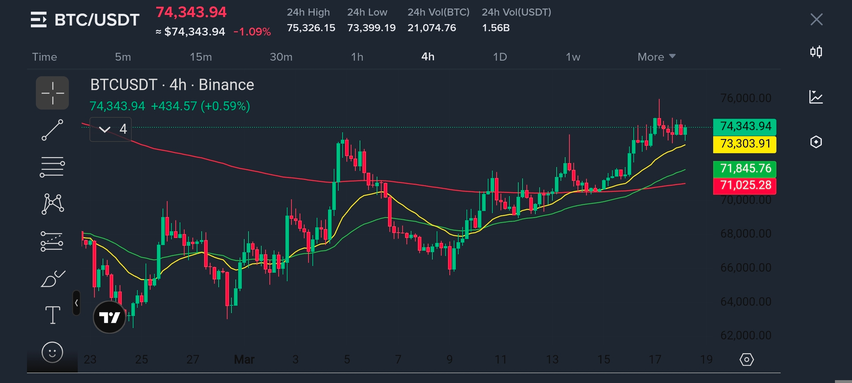Open the emoji sticker picker
This screenshot has width=852, height=383.
(52, 352)
